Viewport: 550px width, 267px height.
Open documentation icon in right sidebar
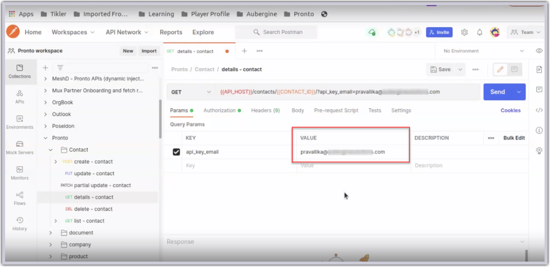(x=539, y=70)
